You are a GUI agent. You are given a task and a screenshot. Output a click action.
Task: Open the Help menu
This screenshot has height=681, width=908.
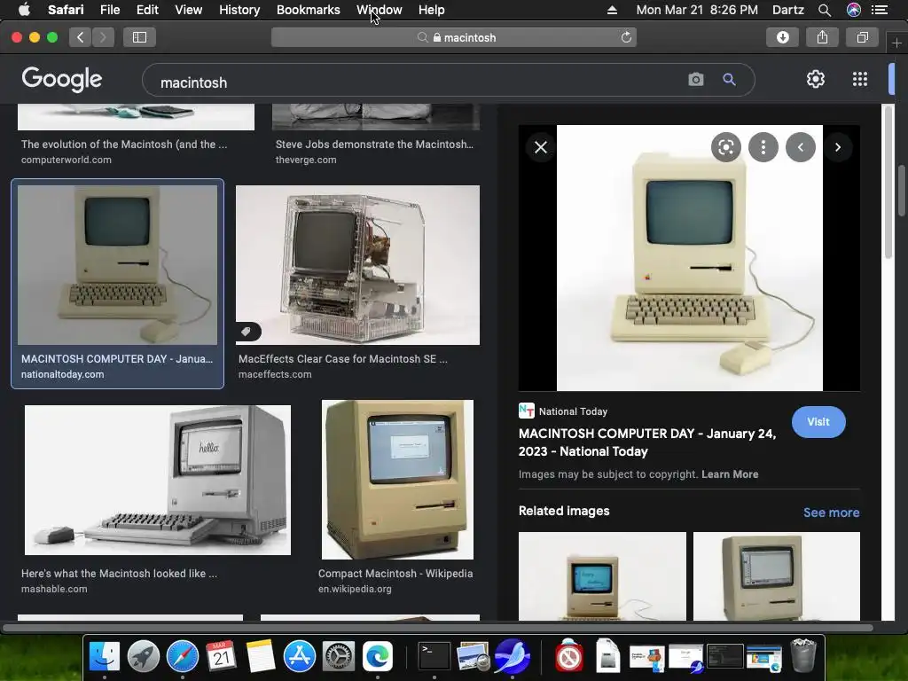coord(432,10)
